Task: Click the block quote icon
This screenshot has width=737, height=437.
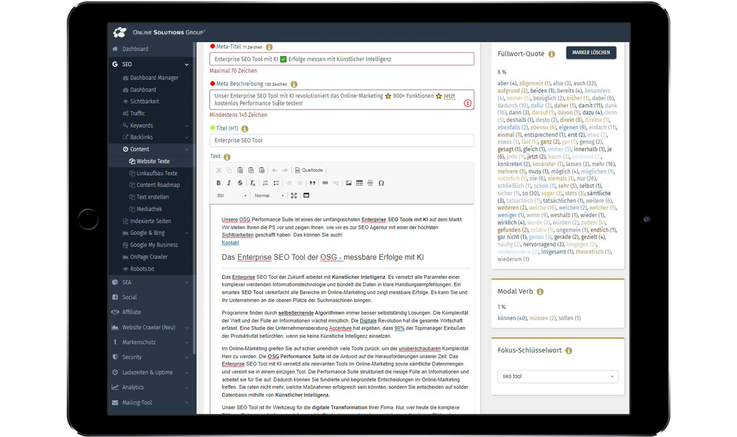Action: point(312,183)
